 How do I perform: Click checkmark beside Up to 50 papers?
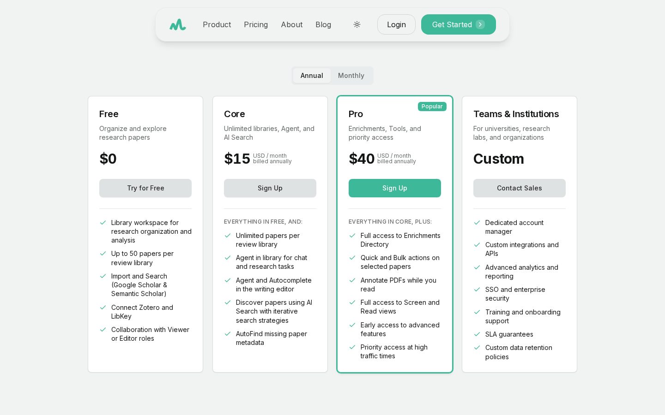[103, 254]
